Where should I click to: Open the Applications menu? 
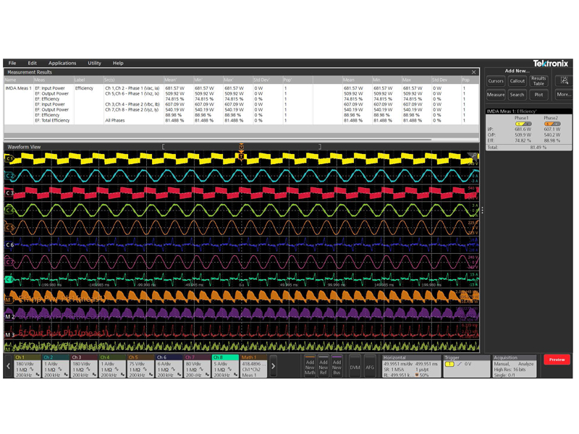[62, 64]
